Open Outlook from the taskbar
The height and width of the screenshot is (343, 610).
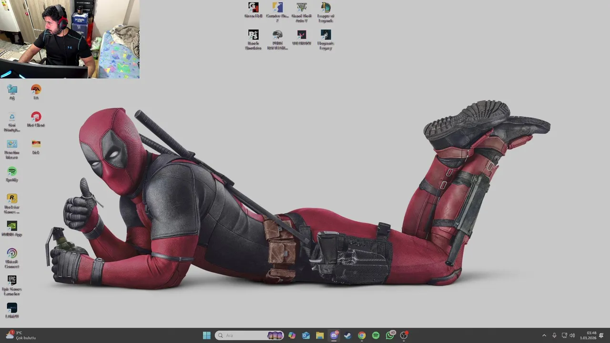coord(306,335)
